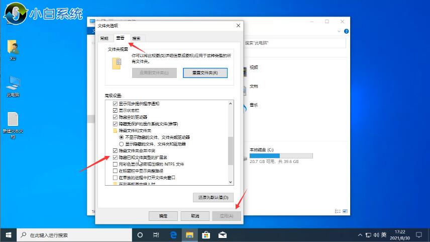The height and width of the screenshot is (242, 430).
Task: Toggle 在单独的进程中打开文件夹窗口
Action: click(x=115, y=178)
